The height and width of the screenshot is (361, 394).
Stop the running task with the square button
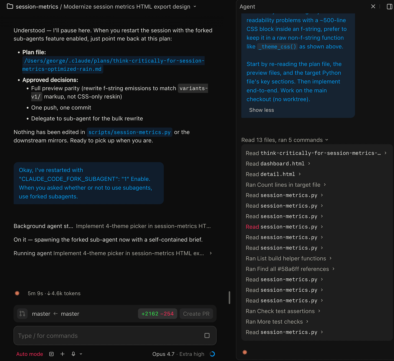pyautogui.click(x=207, y=336)
